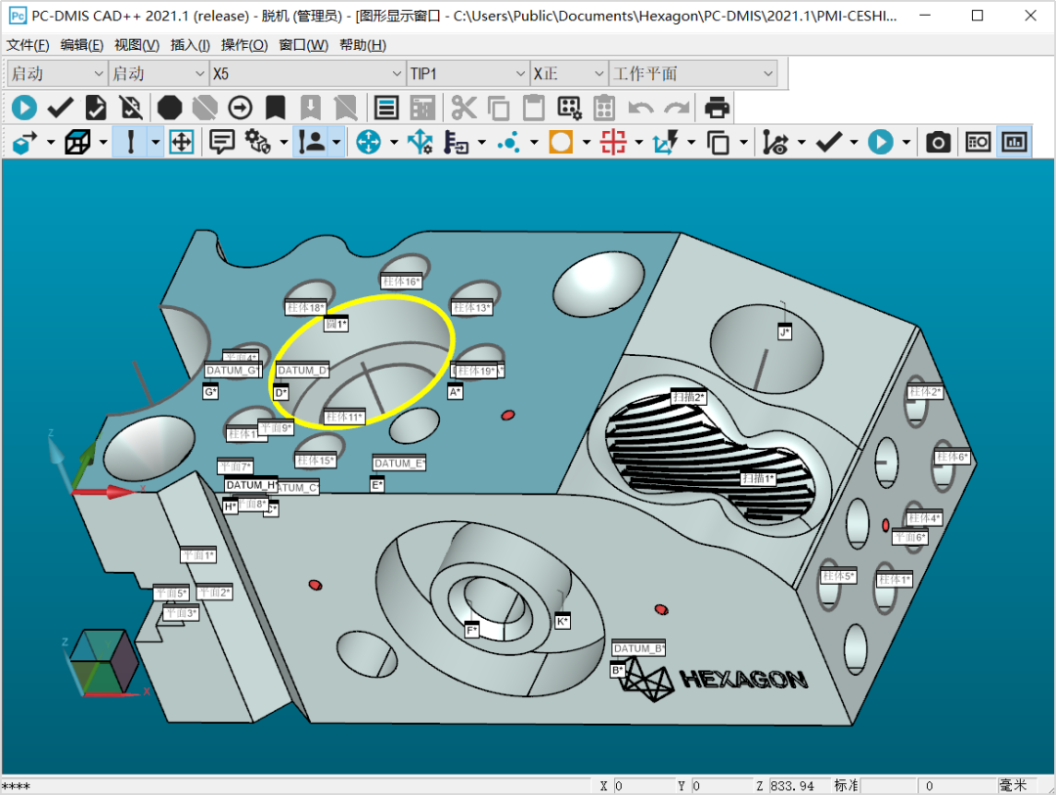The width and height of the screenshot is (1056, 795).
Task: Open the 编辑(E) menu
Action: (x=81, y=45)
